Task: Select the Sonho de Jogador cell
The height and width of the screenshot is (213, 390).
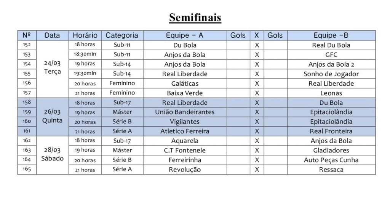Action: coord(331,74)
